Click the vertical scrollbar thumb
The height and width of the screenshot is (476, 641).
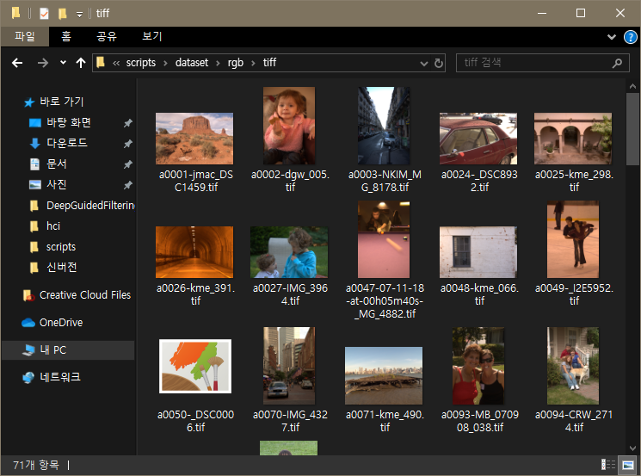point(632,129)
